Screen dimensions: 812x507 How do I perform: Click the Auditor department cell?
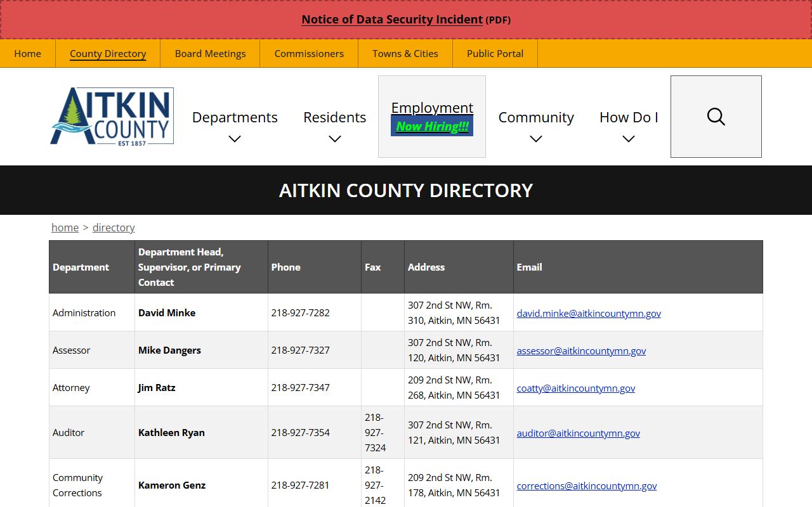coord(92,432)
